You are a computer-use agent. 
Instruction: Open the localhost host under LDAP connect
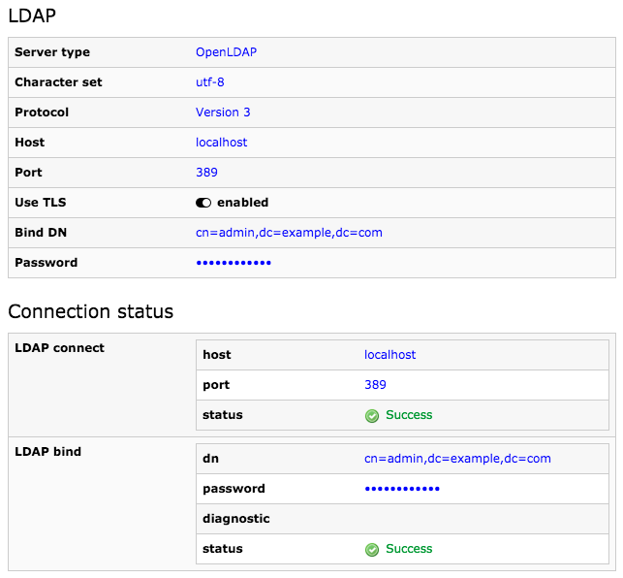pos(389,355)
